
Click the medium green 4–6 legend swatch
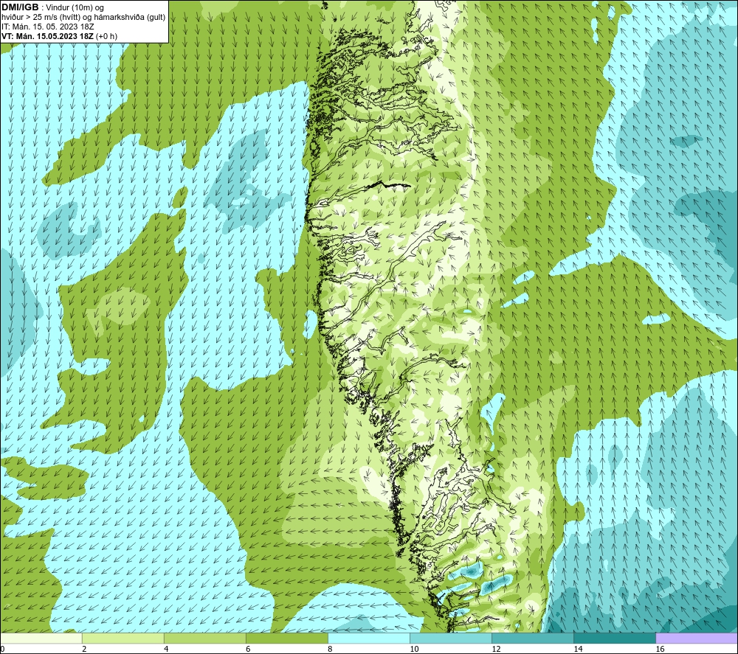tap(204, 638)
